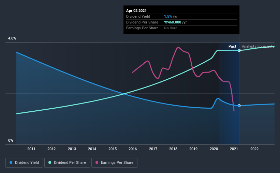Click the 2022 x-axis year label
This screenshot has height=173, width=280.
coord(254,149)
